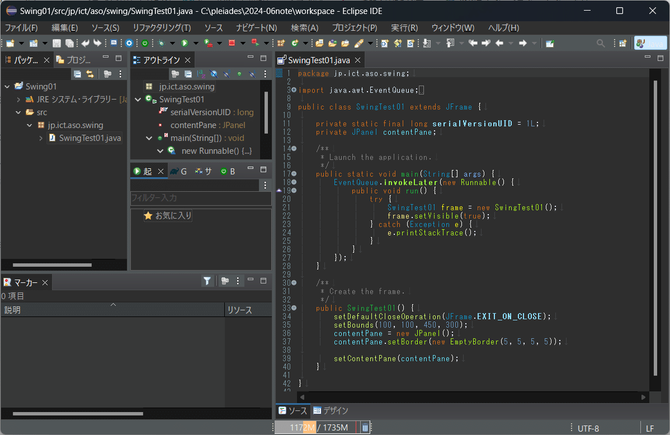
Task: Open the Run button dropdown arrow
Action: pos(196,43)
